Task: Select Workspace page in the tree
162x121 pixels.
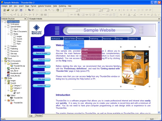Action: (15, 24)
